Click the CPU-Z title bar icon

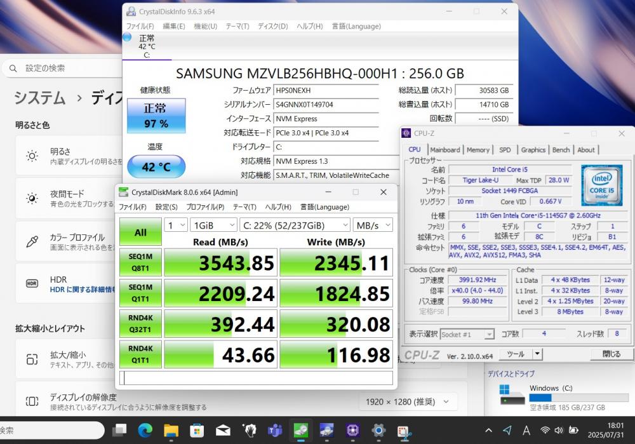point(406,133)
